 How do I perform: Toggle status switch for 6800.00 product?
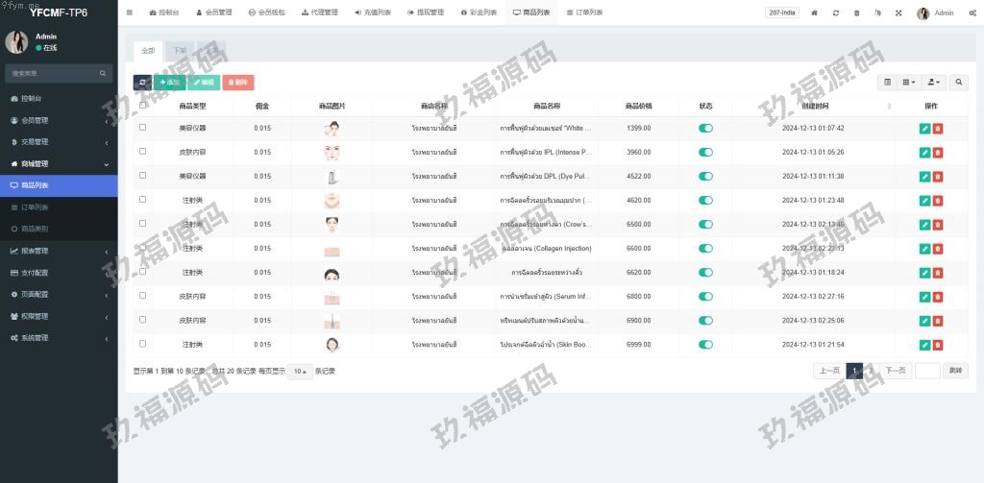[x=705, y=296]
